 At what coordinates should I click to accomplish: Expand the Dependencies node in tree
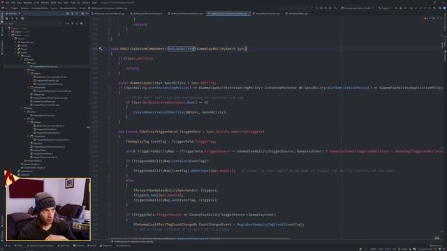[x=15, y=42]
